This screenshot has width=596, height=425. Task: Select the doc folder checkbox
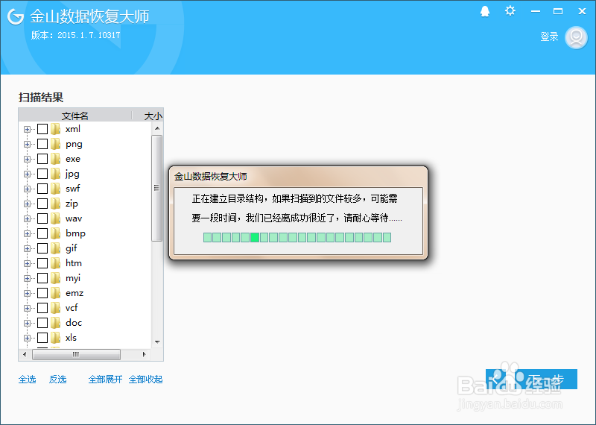42,323
